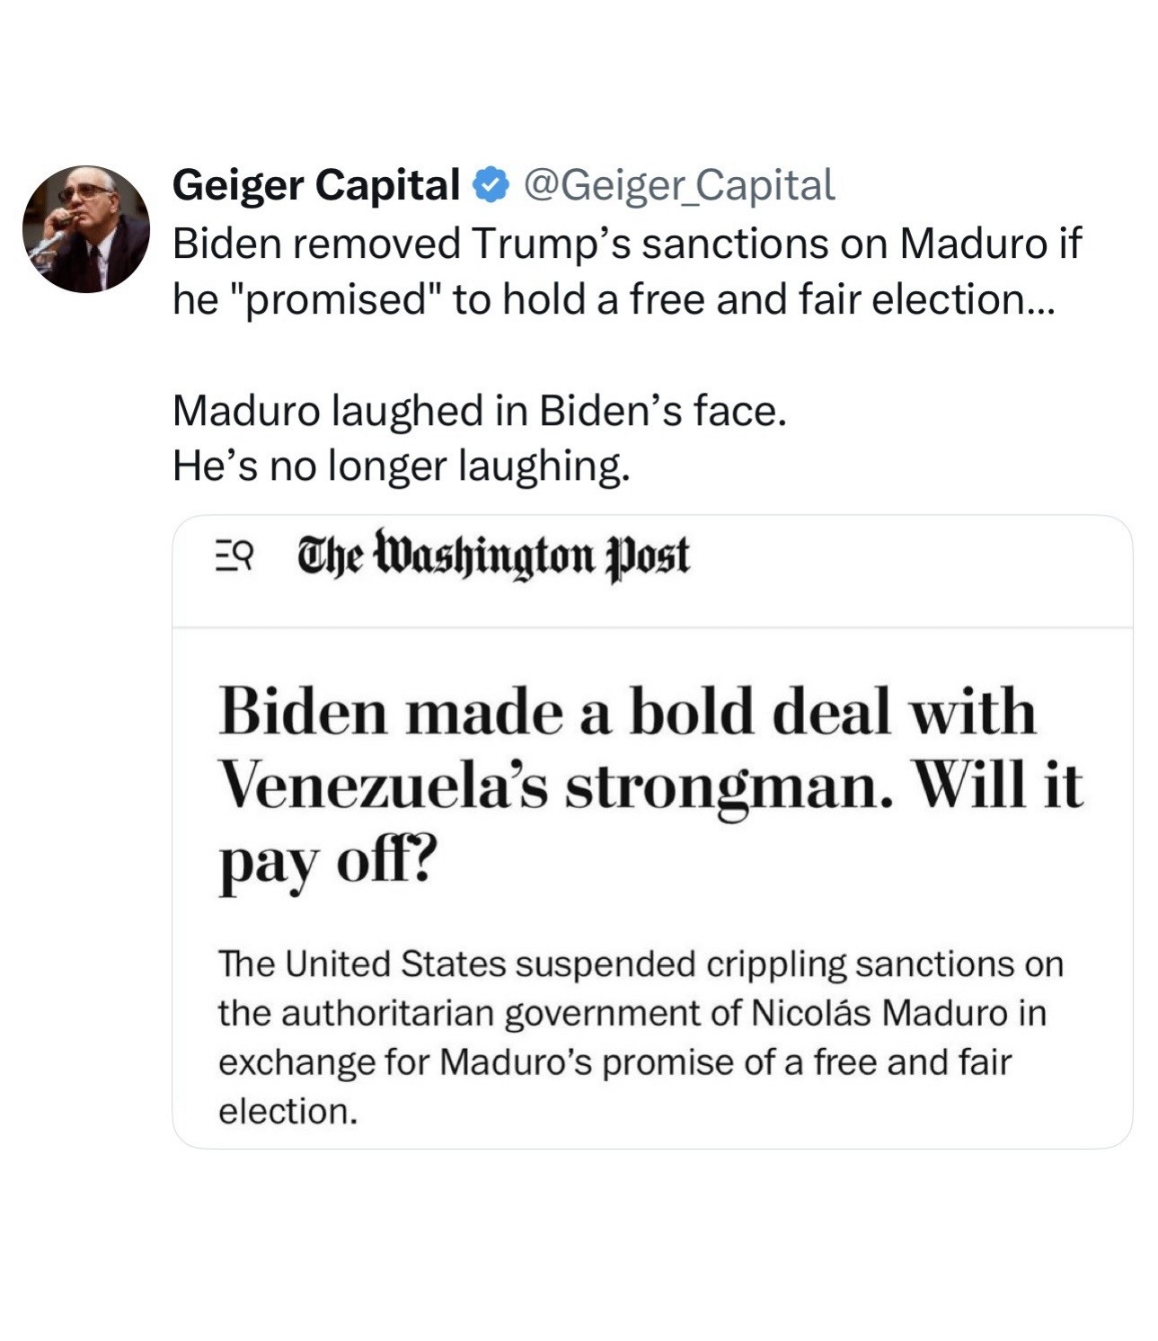The image size is (1158, 1341).
Task: Click the Geiger Capital profile avatar
Action: pyautogui.click(x=86, y=229)
